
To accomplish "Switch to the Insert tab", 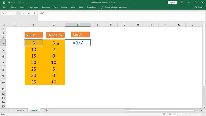I will point(22,7).
